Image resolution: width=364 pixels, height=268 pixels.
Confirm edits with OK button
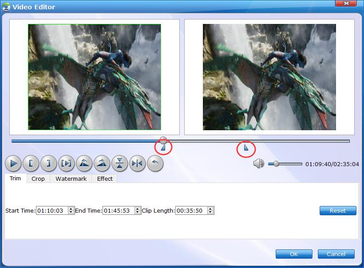click(x=294, y=254)
